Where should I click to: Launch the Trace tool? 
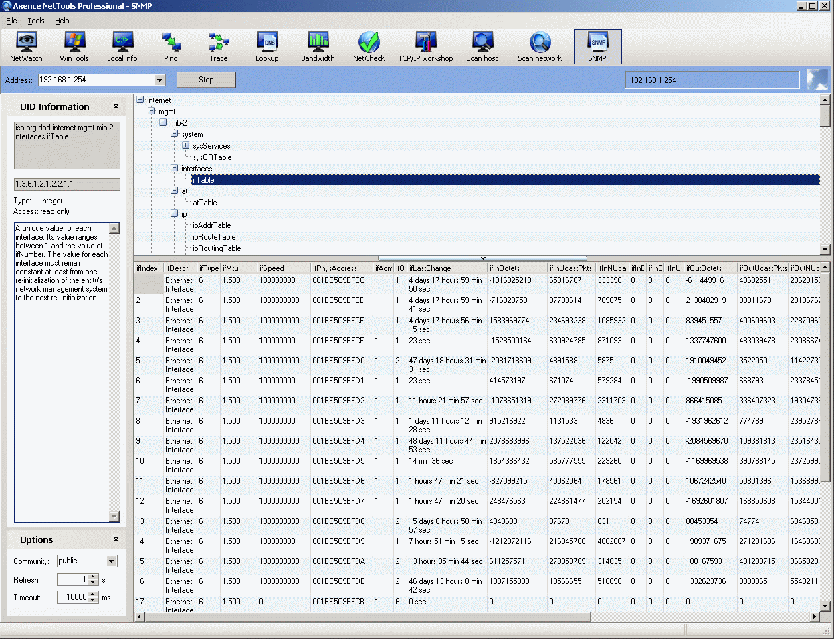coord(219,47)
